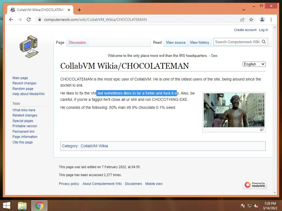
Task: Go back with the browser back arrow
Action: click(x=11, y=20)
